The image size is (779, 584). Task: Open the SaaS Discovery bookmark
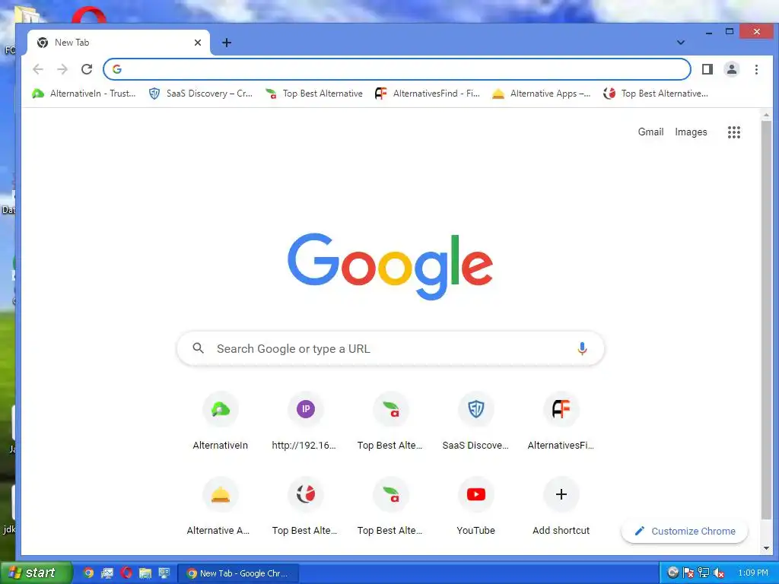(201, 94)
